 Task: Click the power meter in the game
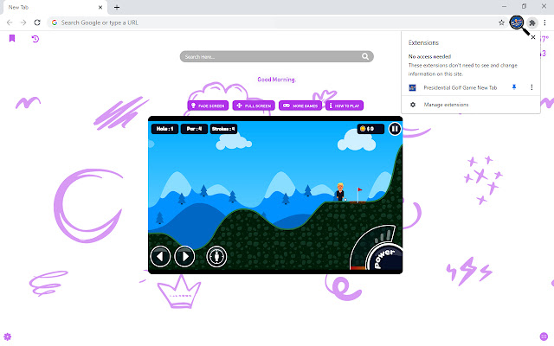(378, 249)
